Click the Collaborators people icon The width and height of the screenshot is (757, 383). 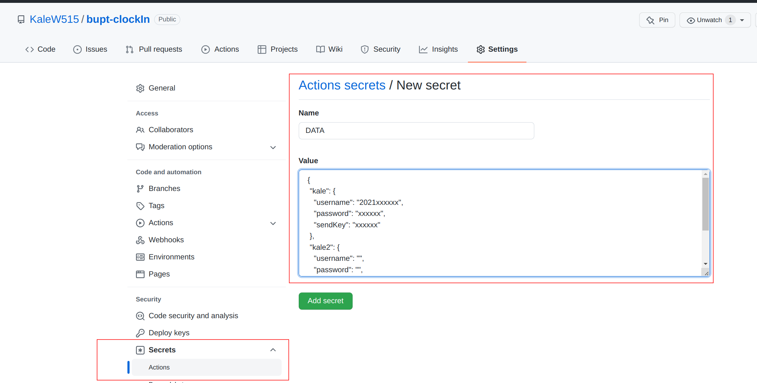[x=140, y=130]
